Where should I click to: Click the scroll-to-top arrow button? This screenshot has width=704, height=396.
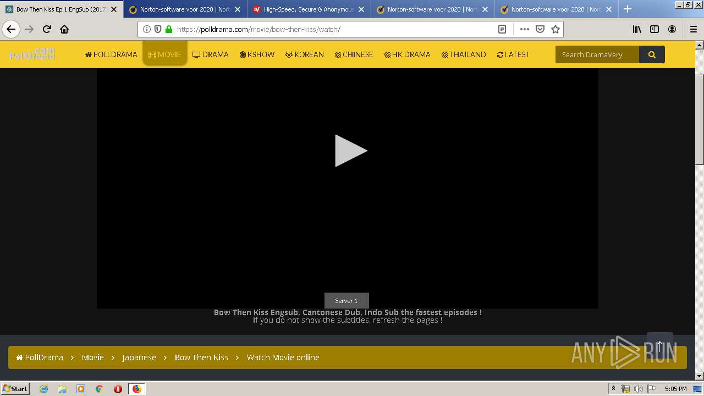[x=660, y=345]
